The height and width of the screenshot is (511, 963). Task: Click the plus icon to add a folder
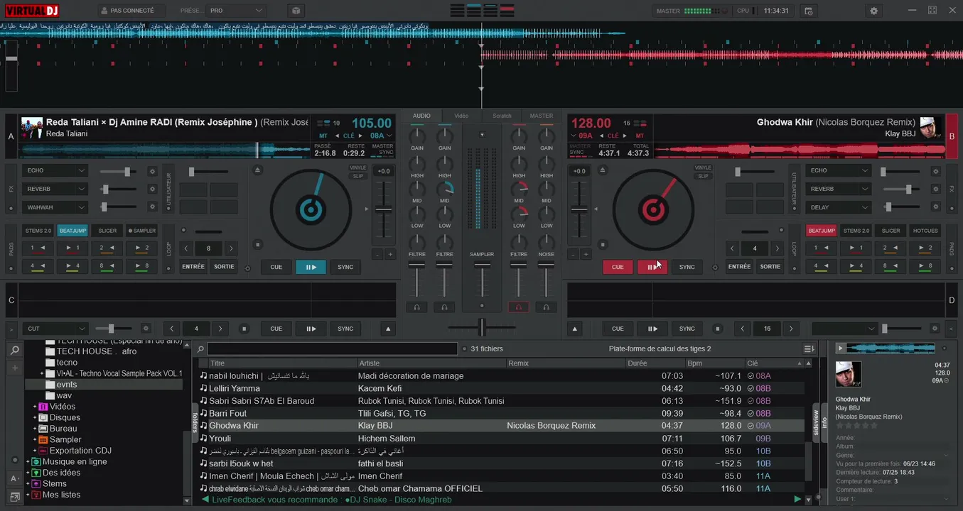(14, 368)
